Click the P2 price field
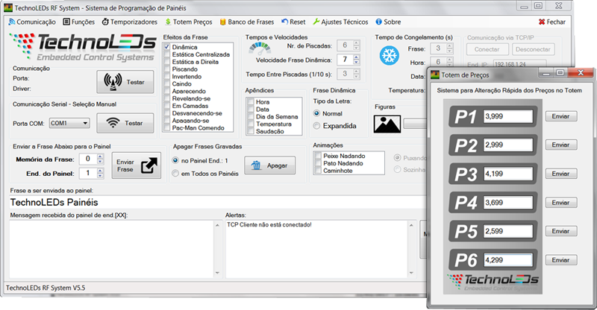The width and height of the screenshot is (597, 310). 508,145
